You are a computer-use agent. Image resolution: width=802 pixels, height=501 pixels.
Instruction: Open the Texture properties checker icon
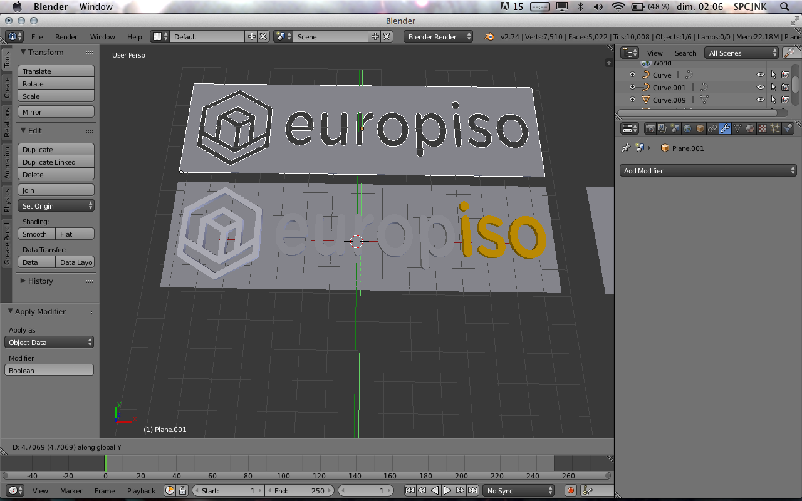pos(763,128)
